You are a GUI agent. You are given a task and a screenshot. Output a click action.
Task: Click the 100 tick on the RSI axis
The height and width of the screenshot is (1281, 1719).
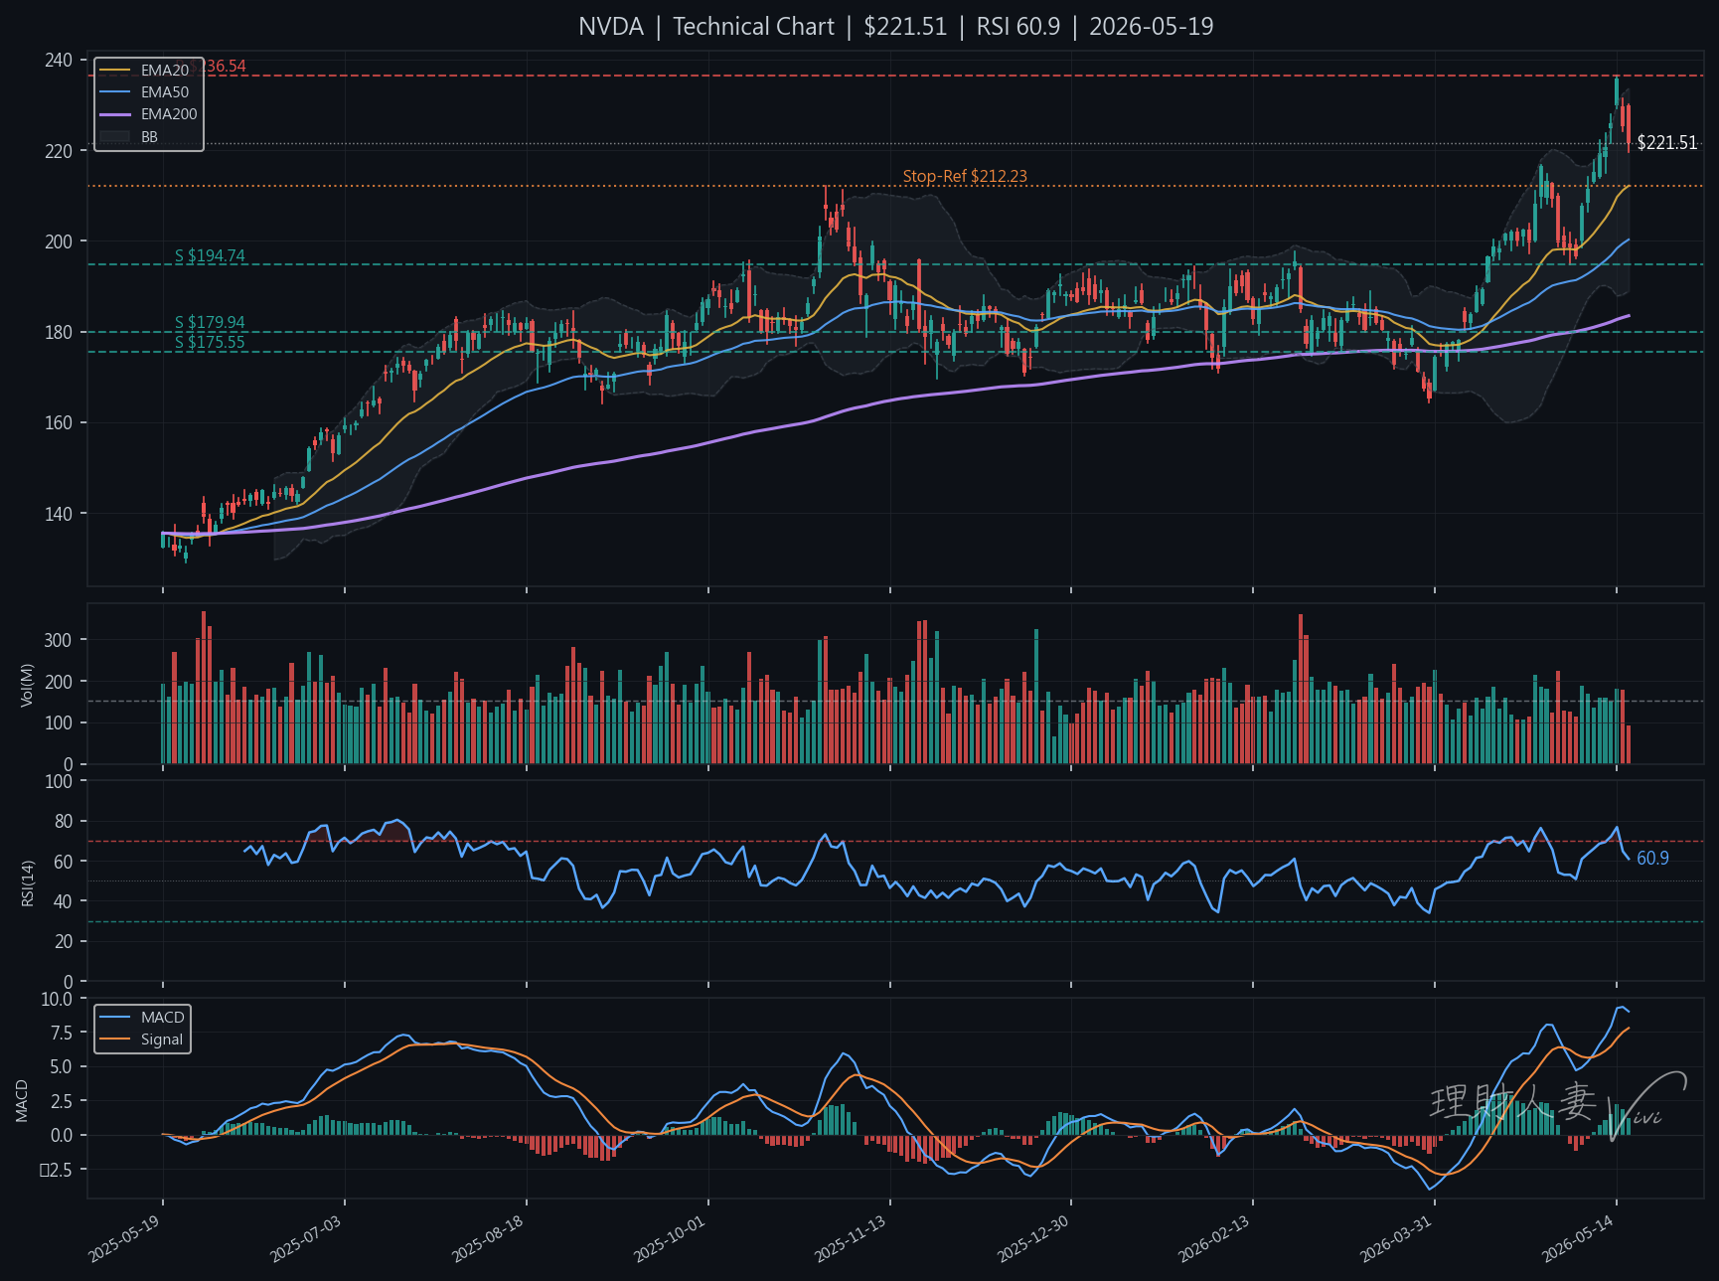(59, 781)
